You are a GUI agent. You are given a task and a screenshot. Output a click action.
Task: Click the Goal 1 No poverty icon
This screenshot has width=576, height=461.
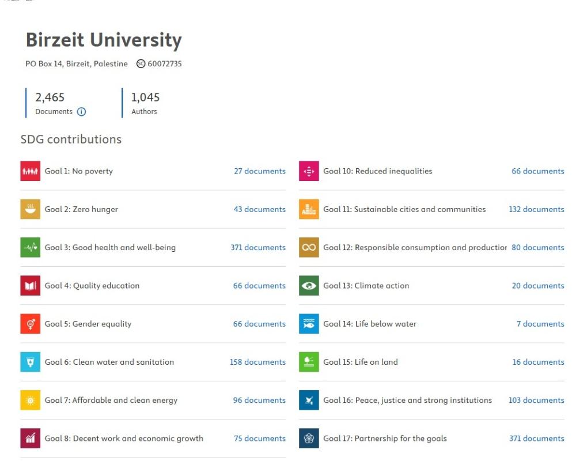30,171
